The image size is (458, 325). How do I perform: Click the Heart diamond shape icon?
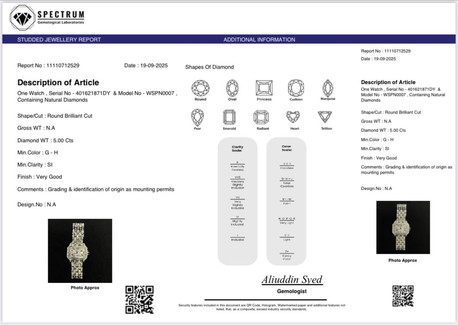click(x=293, y=117)
